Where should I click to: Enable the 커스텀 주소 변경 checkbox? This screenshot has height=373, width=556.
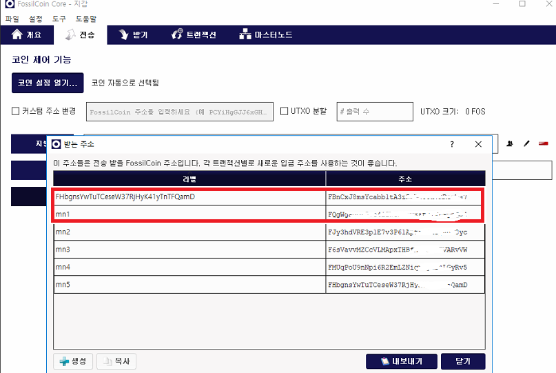(16, 111)
